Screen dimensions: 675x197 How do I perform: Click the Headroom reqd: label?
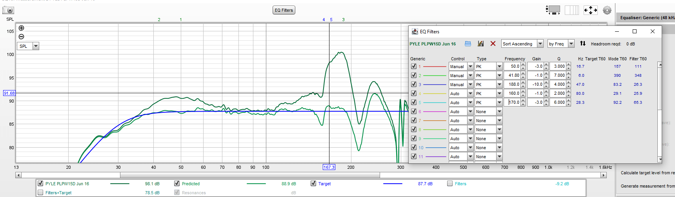(x=606, y=44)
